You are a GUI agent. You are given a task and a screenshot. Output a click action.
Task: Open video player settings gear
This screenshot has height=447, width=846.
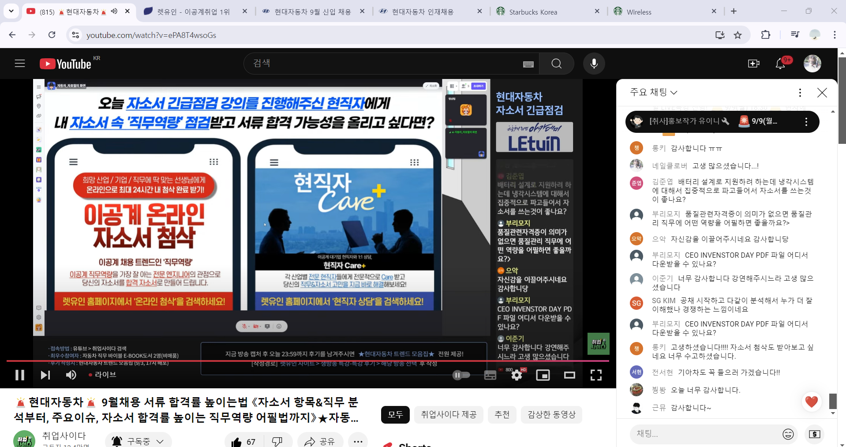(x=517, y=375)
